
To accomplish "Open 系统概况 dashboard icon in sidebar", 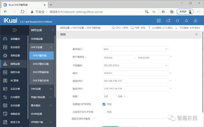I will point(5,39).
